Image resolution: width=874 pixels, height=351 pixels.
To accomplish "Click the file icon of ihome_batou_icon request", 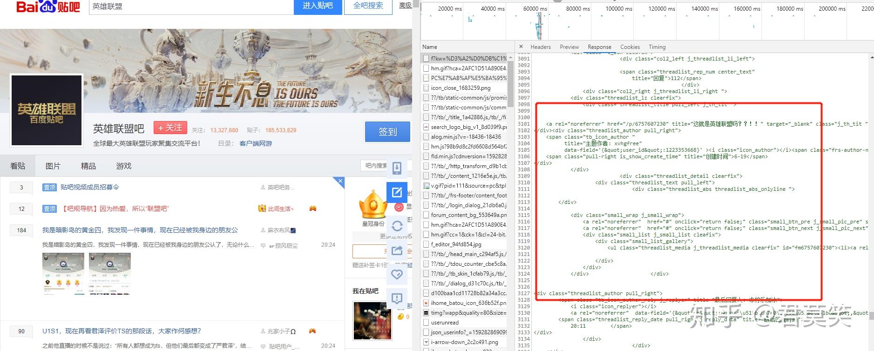I will click(426, 303).
